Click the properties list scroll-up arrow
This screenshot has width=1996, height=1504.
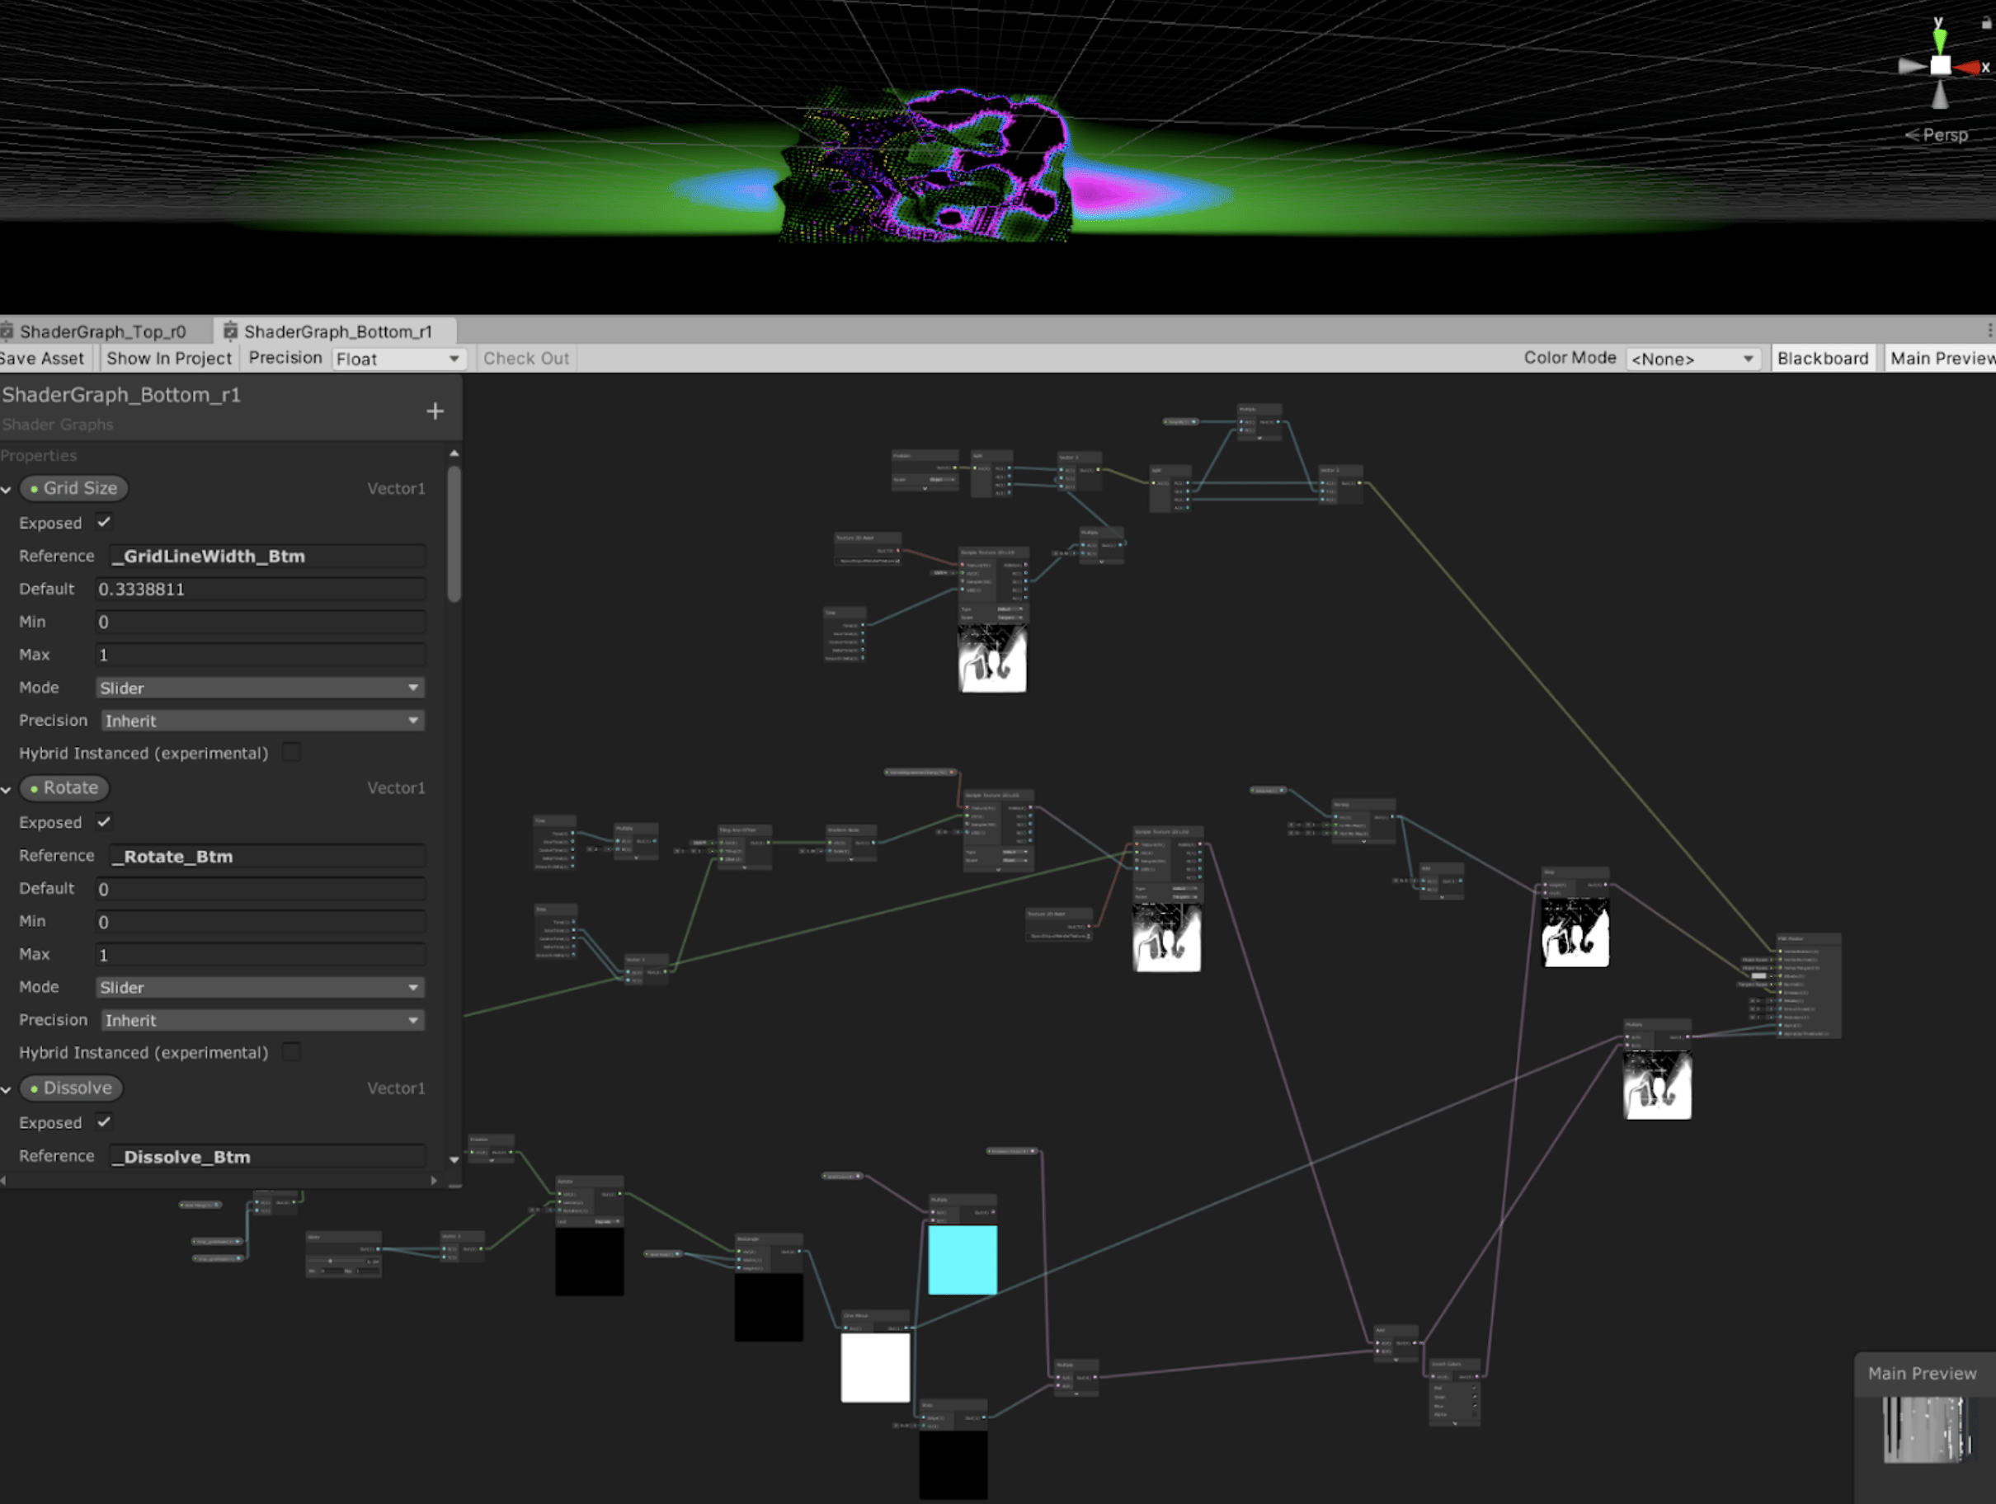pyautogui.click(x=454, y=453)
